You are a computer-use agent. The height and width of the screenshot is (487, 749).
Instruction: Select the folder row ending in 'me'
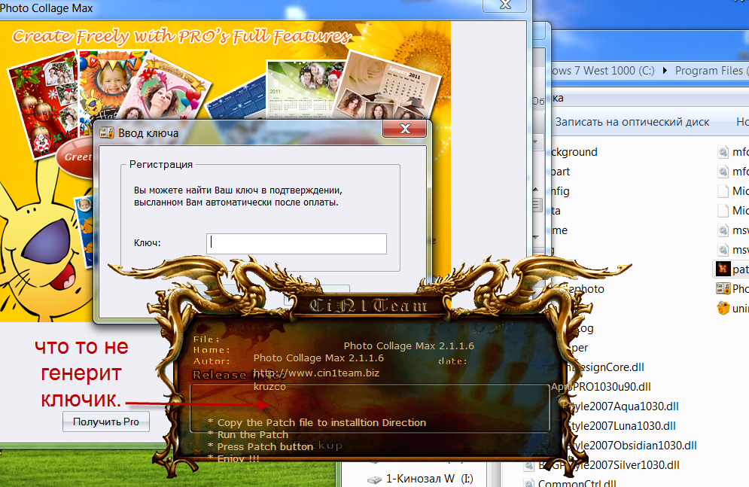[x=559, y=230]
